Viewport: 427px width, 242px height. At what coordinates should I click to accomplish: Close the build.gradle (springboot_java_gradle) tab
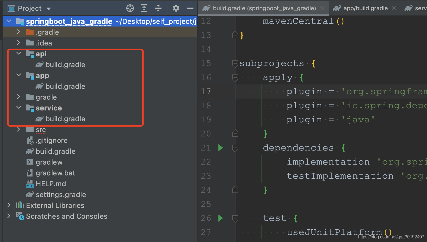coord(322,8)
